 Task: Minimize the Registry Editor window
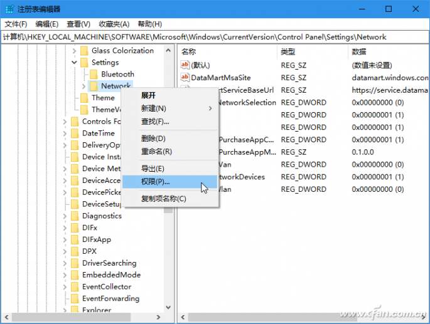coord(362,9)
